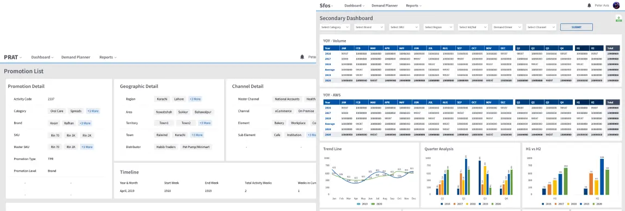
Task: Click the Bakery element chip
Action: point(279,123)
